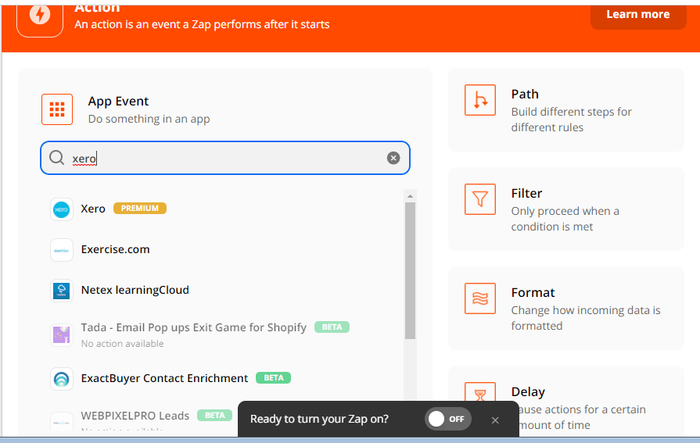700x443 pixels.
Task: Clear the xero search text
Action: point(393,158)
